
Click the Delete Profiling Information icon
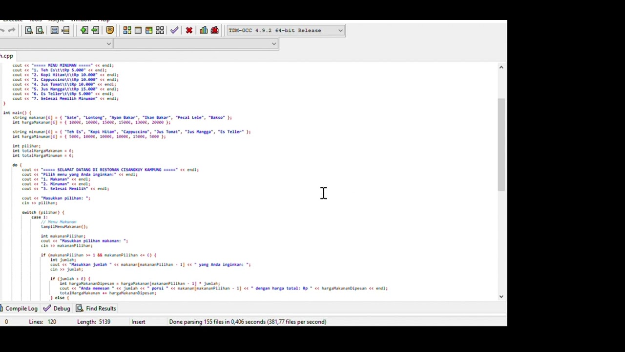click(214, 30)
